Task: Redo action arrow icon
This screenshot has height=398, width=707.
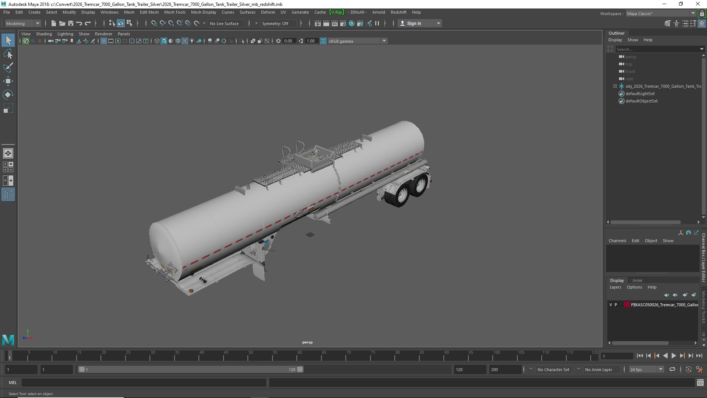Action: coord(88,23)
